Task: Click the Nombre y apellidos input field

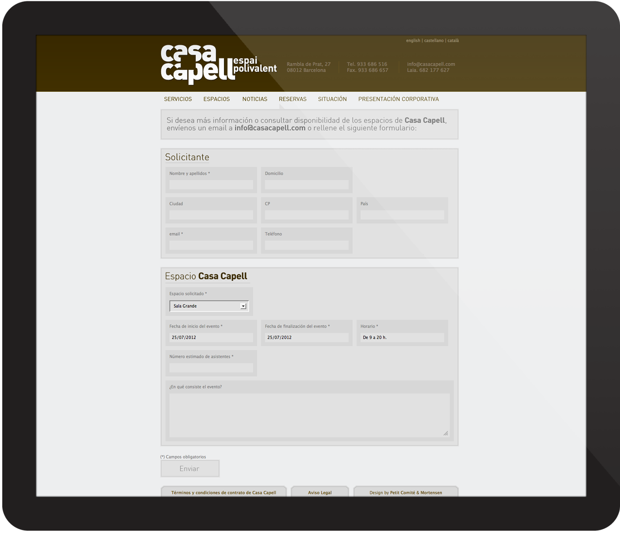Action: coord(210,185)
